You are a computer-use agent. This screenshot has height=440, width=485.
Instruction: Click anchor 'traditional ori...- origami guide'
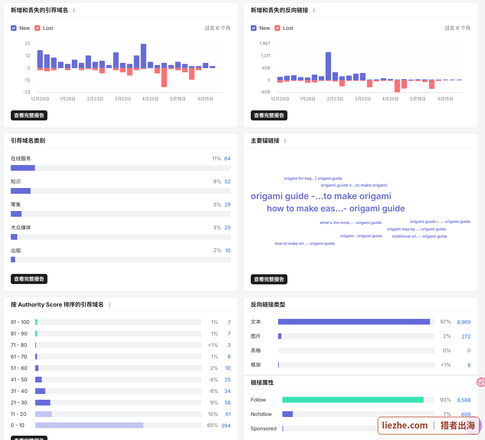click(420, 236)
